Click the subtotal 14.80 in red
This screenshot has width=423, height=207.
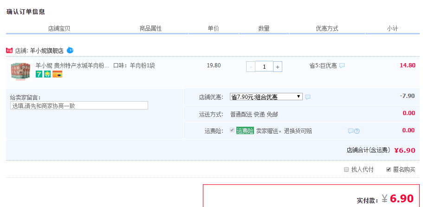(407, 65)
